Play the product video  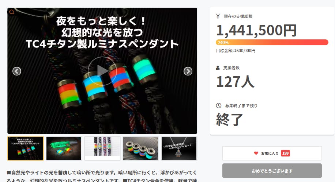coord(102,71)
